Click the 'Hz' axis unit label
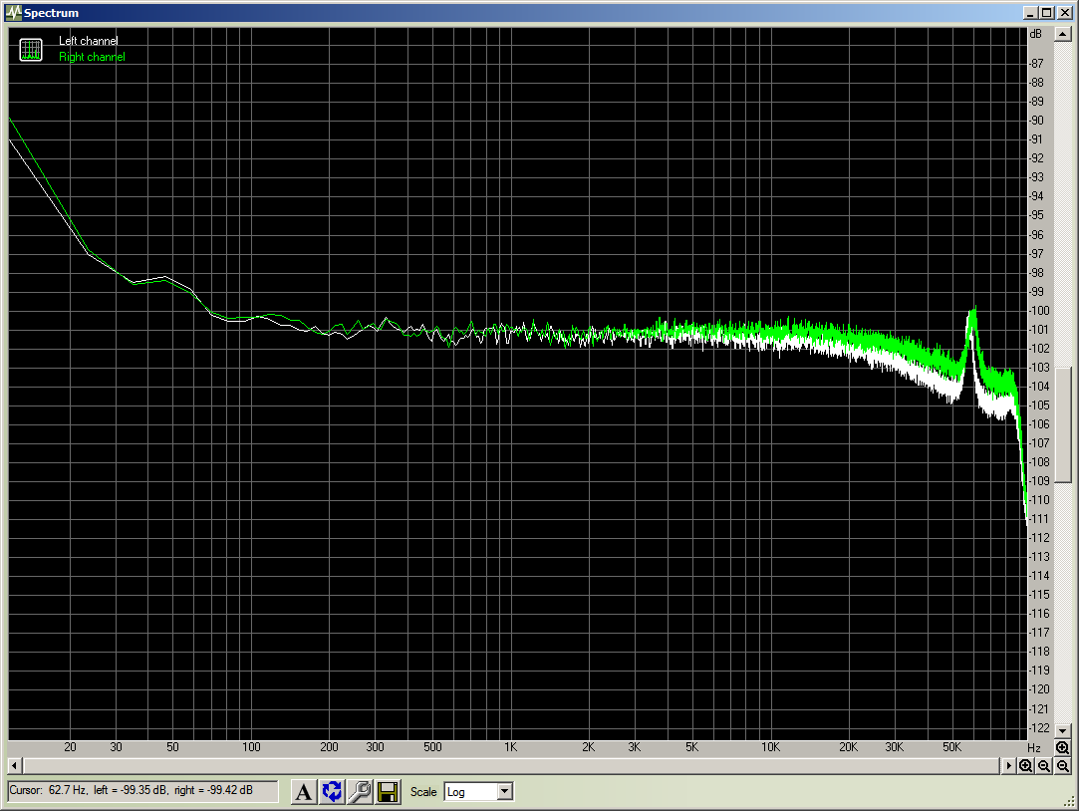 tap(1033, 747)
